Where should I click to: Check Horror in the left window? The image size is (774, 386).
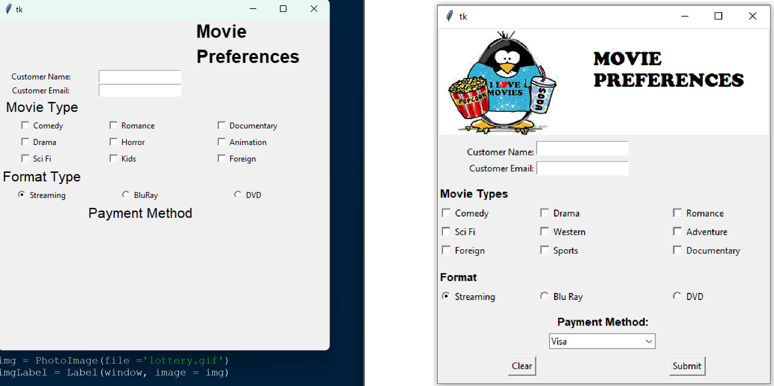(114, 142)
